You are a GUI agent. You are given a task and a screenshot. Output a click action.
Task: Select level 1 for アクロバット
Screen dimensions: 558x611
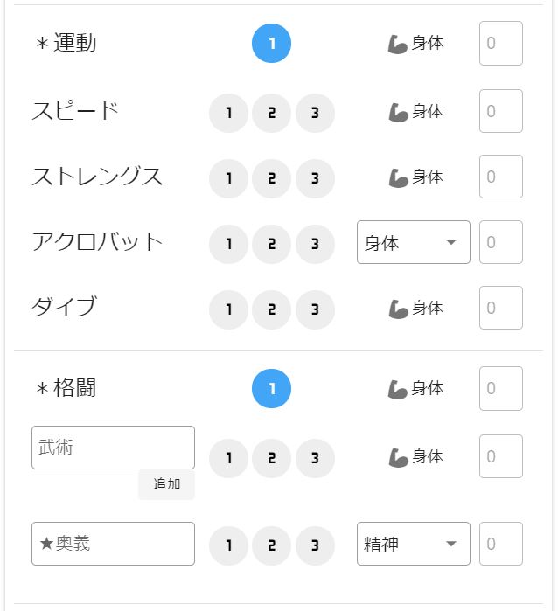tap(228, 244)
